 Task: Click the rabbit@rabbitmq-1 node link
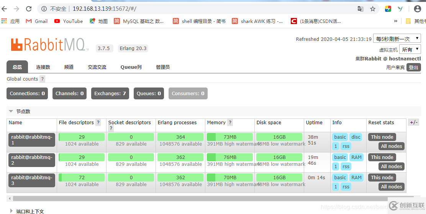pyautogui.click(x=32, y=139)
